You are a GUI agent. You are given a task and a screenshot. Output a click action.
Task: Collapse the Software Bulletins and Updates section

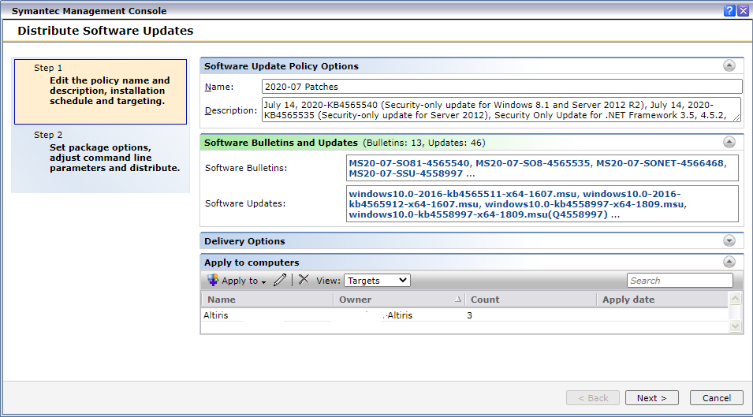(x=729, y=142)
